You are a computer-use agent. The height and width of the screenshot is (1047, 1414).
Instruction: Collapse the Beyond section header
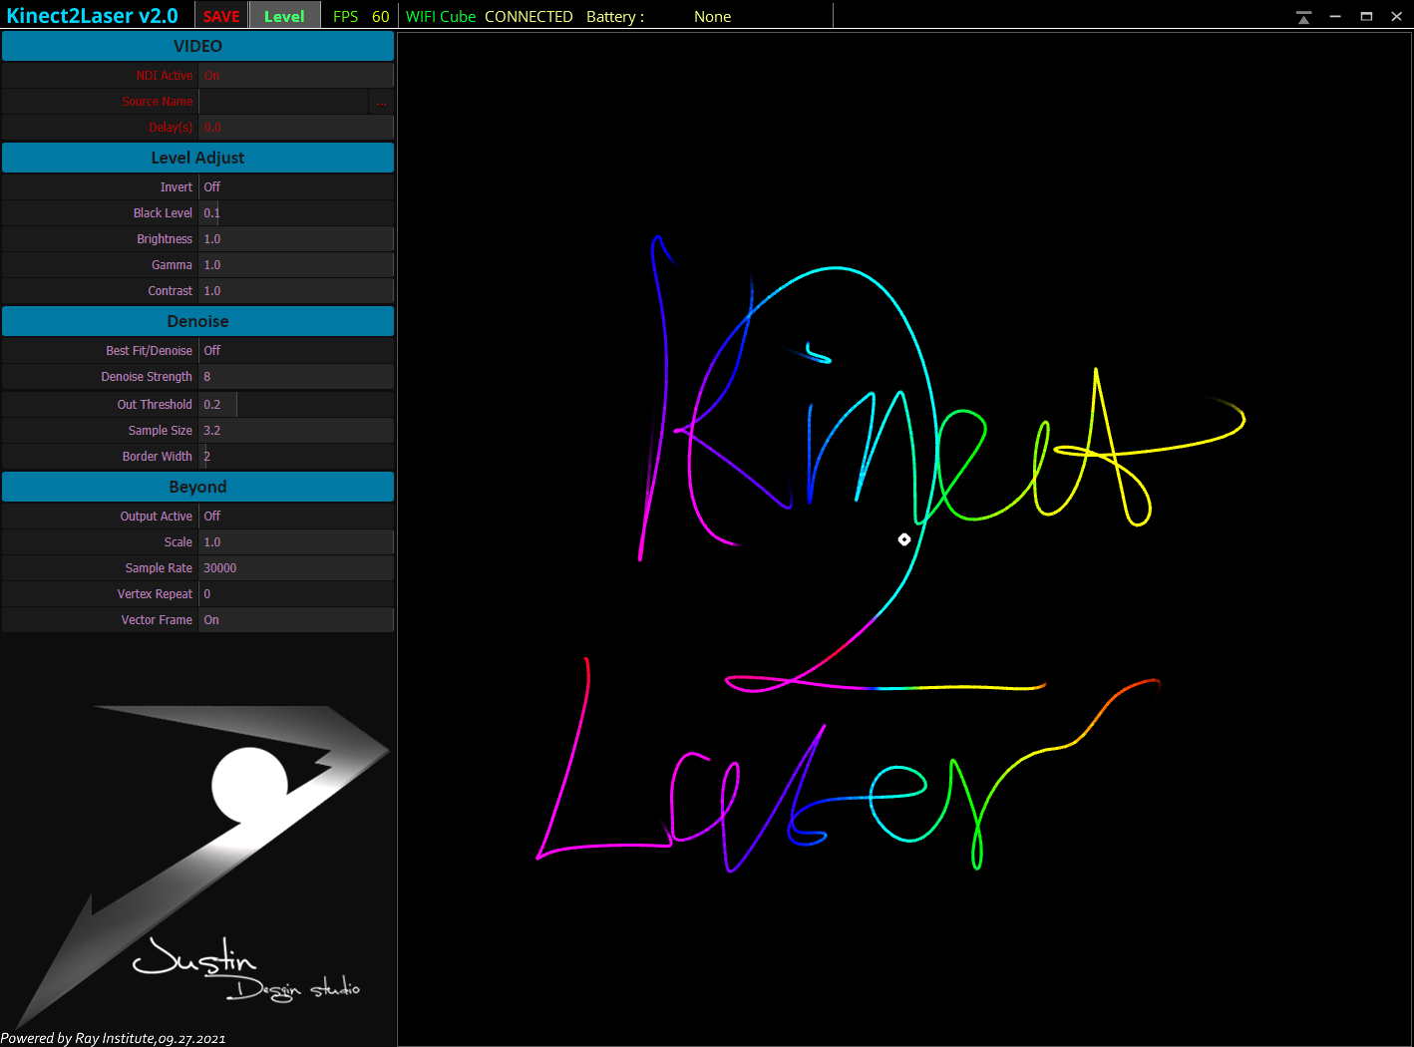click(197, 487)
